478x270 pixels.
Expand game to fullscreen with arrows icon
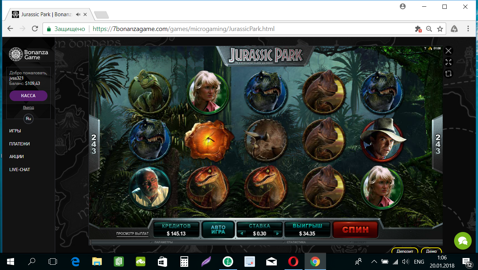tap(448, 62)
